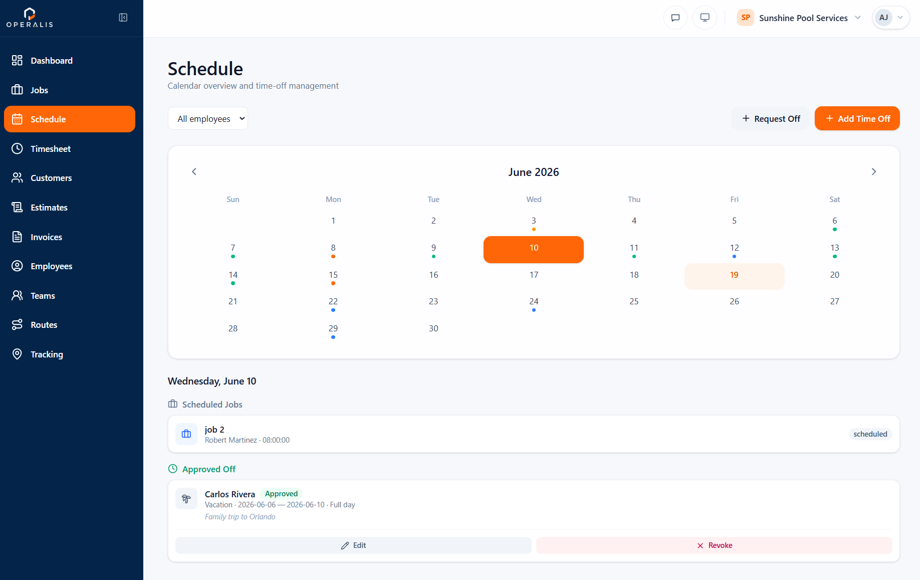Open the All employees filter dropdown
This screenshot has height=580, width=920.
(208, 119)
